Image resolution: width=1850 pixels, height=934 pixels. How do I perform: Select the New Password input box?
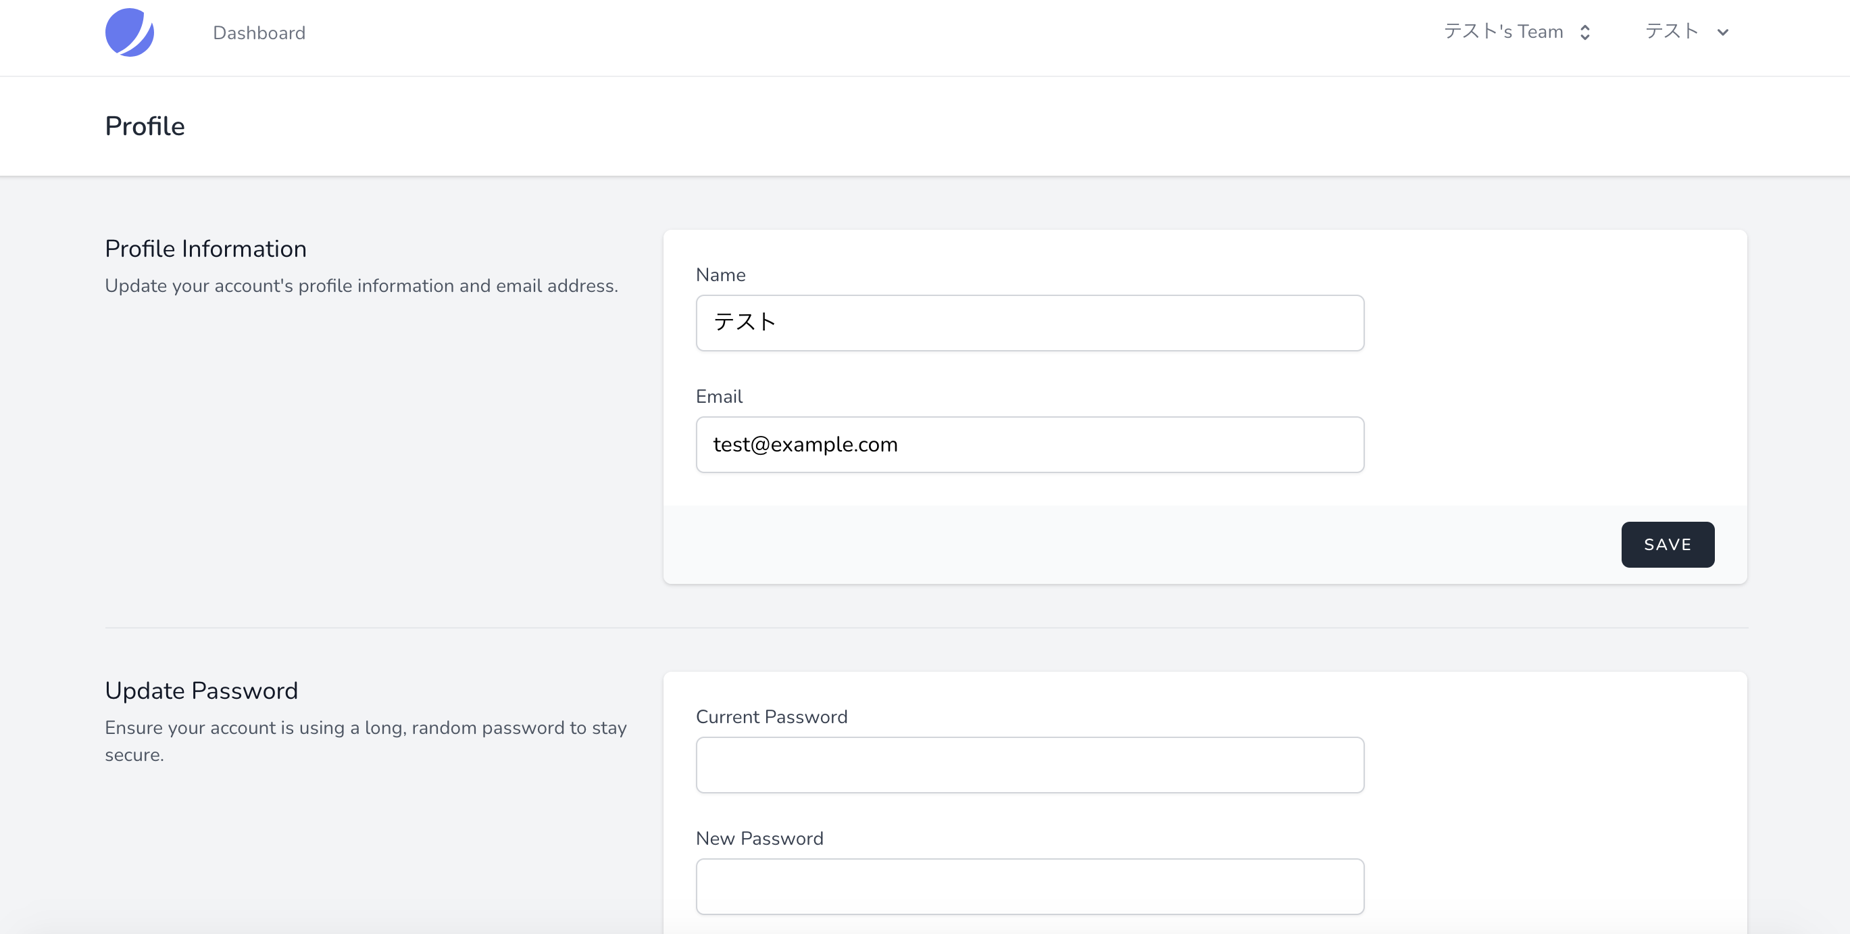(x=1029, y=887)
